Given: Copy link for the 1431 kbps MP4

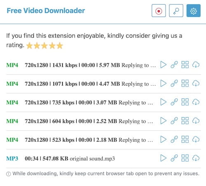Looking at the screenshot, I should (174, 65).
